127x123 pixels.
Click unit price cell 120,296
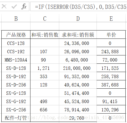(x=111, y=109)
